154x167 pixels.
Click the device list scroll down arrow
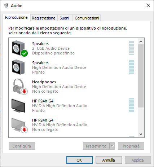[x=141, y=134]
